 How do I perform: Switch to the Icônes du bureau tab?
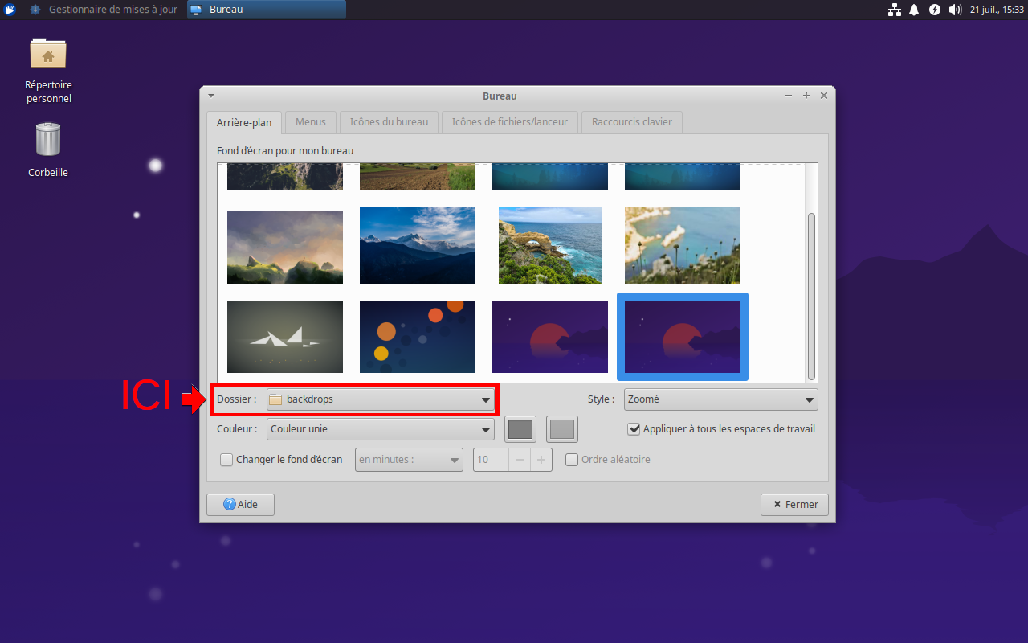(389, 122)
